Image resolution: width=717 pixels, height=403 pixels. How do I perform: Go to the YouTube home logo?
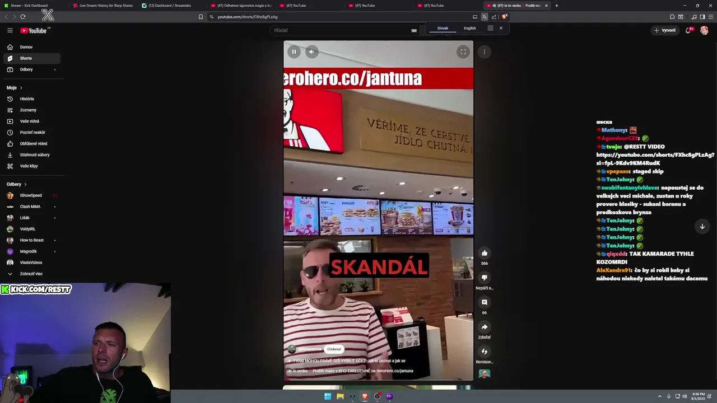click(34, 30)
